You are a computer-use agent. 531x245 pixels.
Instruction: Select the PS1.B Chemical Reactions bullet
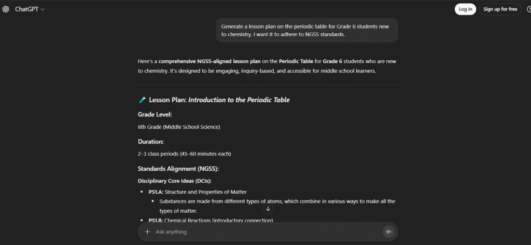211,221
